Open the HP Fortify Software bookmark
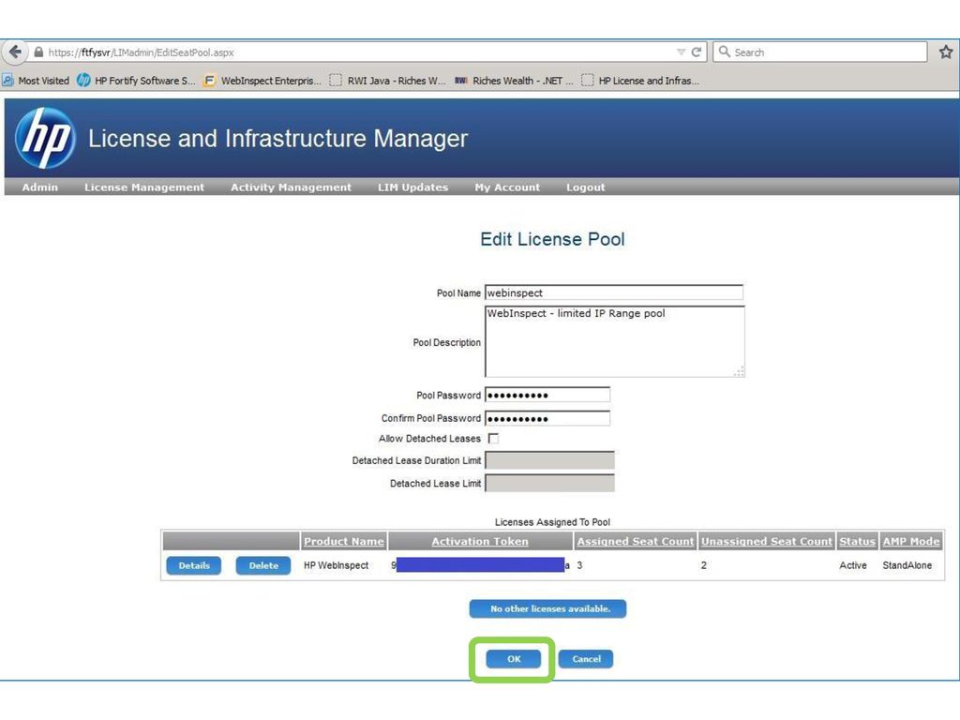 coord(137,81)
